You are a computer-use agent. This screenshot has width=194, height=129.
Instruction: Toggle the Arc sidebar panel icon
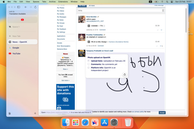(19, 7)
